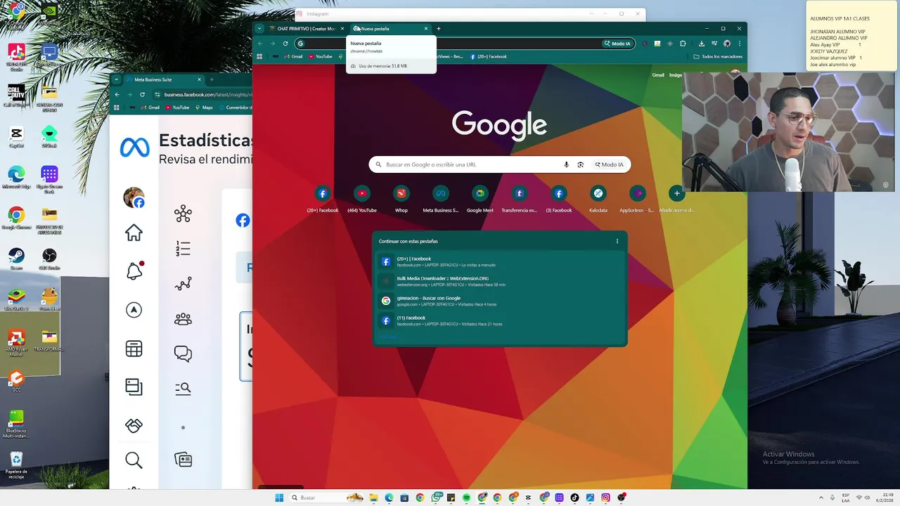Open the compass icon in Meta sidebar
The width and height of the screenshot is (900, 506).
pyautogui.click(x=134, y=310)
